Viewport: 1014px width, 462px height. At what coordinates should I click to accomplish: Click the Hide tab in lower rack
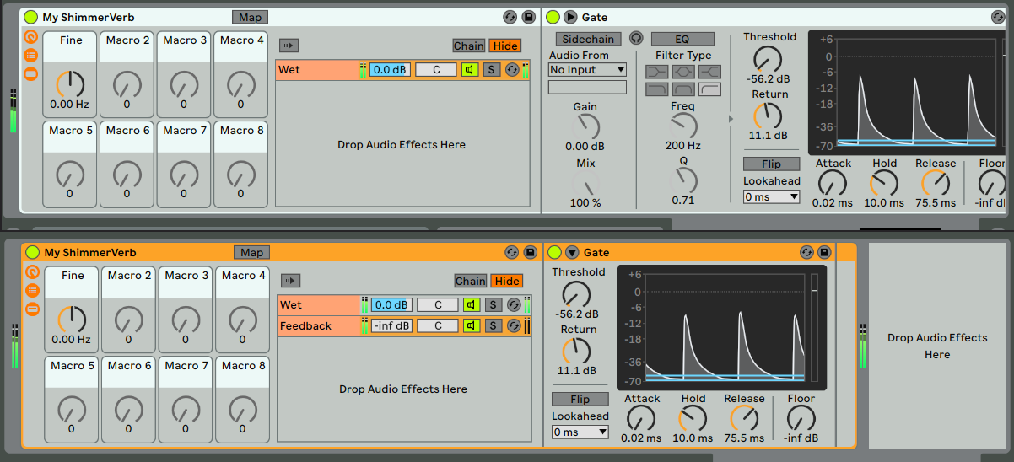tap(507, 281)
